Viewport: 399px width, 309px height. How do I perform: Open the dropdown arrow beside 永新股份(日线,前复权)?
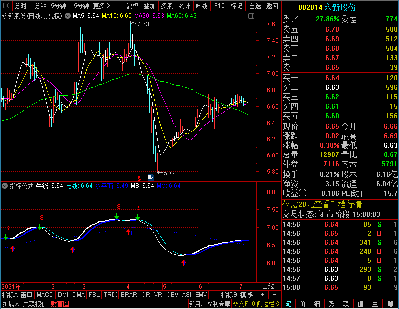[x=68, y=16]
